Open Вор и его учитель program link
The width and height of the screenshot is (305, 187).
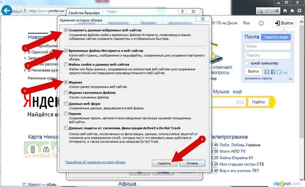click(235, 170)
